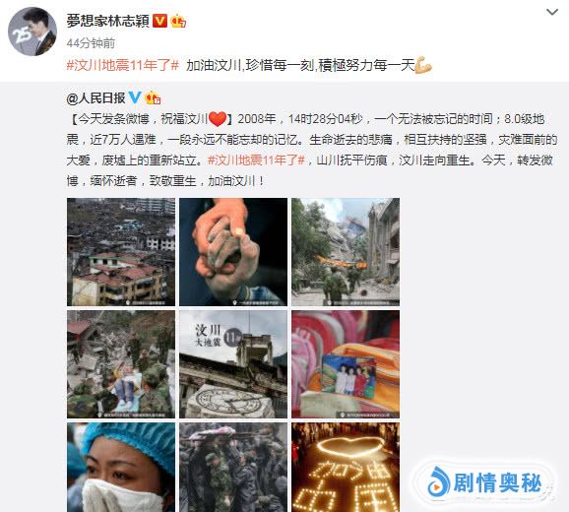Open the @人民日报 account link
Viewport: 569px width, 512px height.
click(95, 97)
